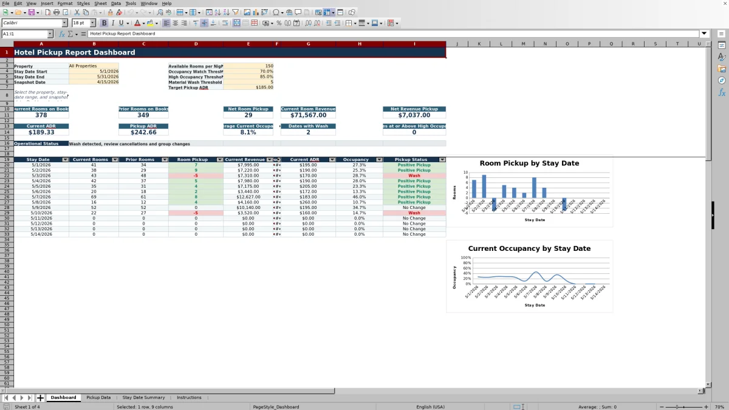
Task: Click the formula input line field
Action: coord(394,34)
